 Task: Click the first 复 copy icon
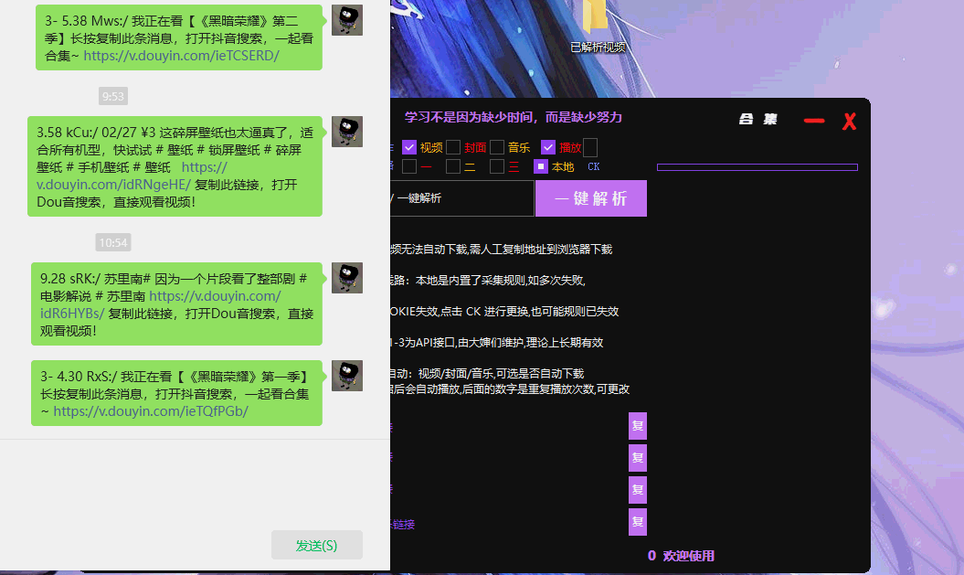pyautogui.click(x=637, y=426)
